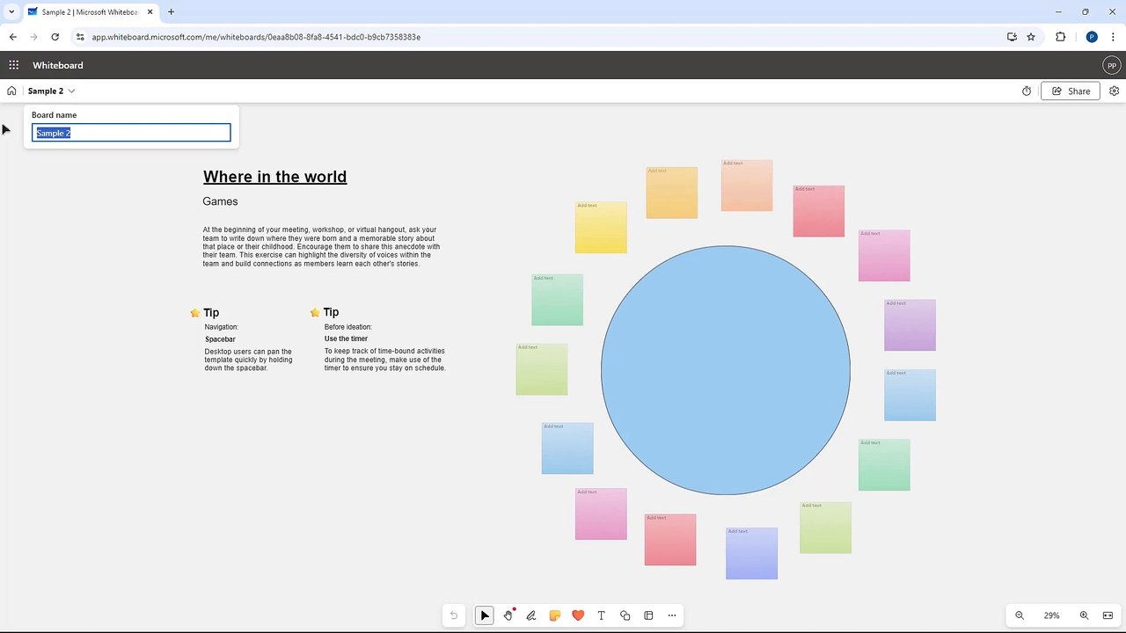Open the templates panel icon
This screenshot has width=1126, height=633.
click(648, 615)
